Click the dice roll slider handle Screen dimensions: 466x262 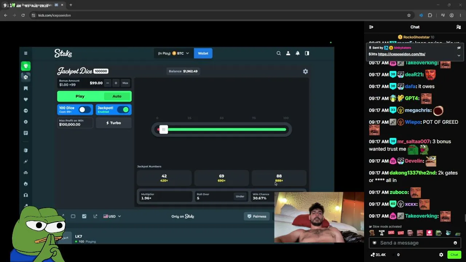(163, 130)
